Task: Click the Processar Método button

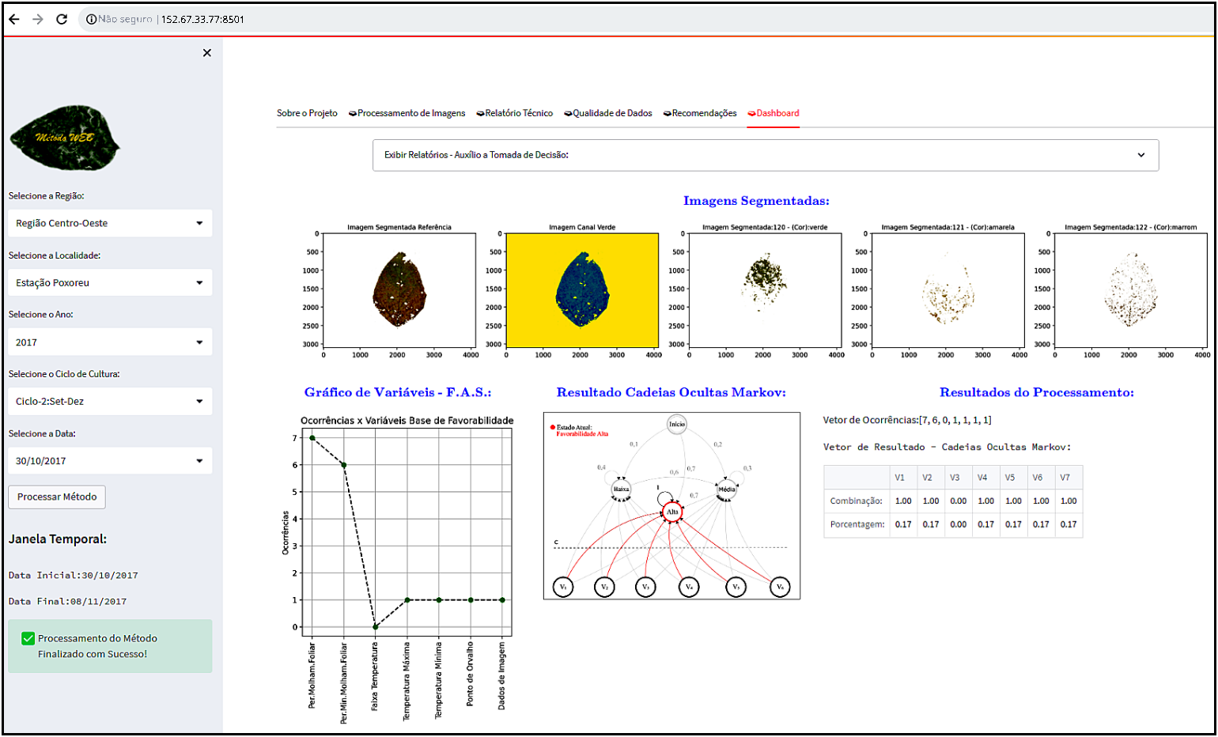Action: [56, 497]
